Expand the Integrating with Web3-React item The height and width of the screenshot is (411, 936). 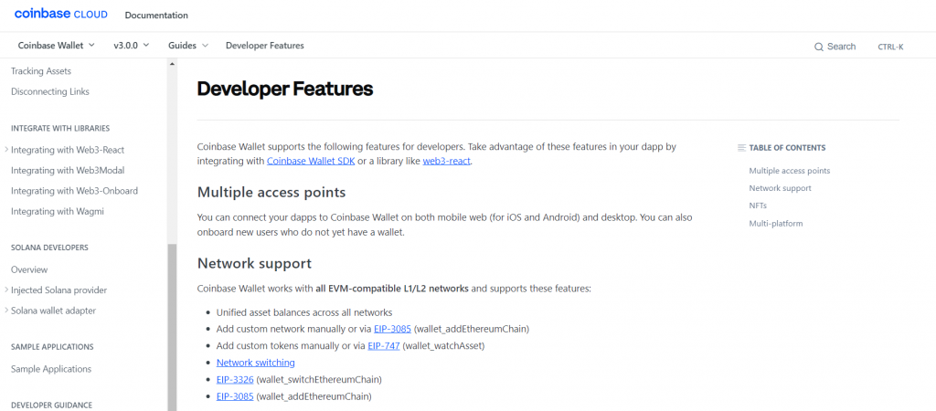6,150
